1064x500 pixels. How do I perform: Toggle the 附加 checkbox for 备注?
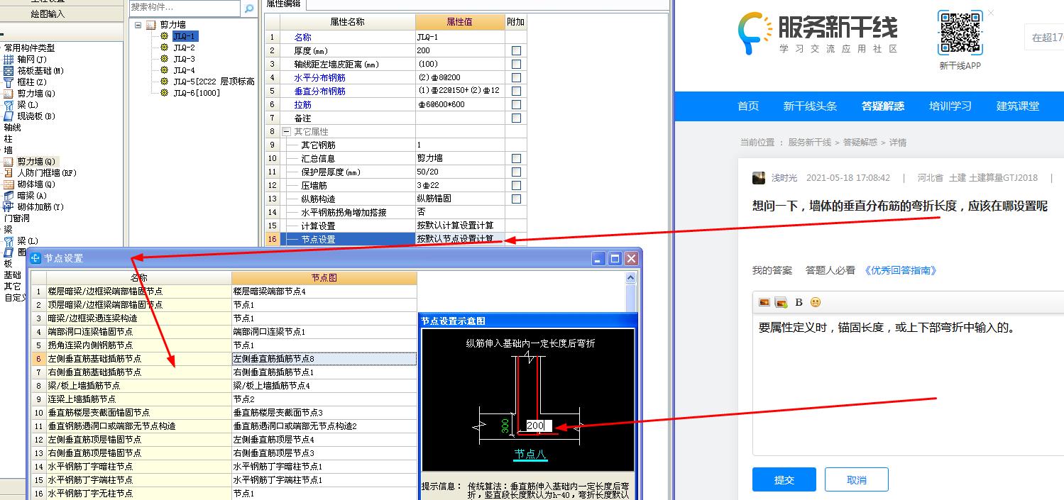(x=516, y=118)
